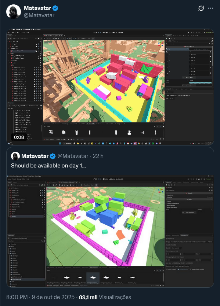Select the highlighted FiringRange_Floor_A asset thumbnail

coord(93,278)
